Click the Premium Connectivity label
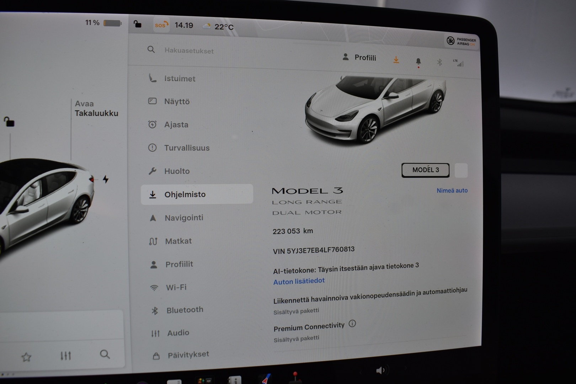This screenshot has width=576, height=384. pos(309,327)
